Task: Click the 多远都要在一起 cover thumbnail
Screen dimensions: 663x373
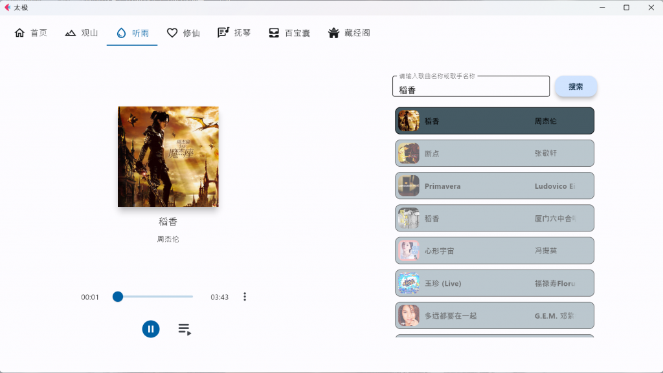Action: tap(409, 315)
